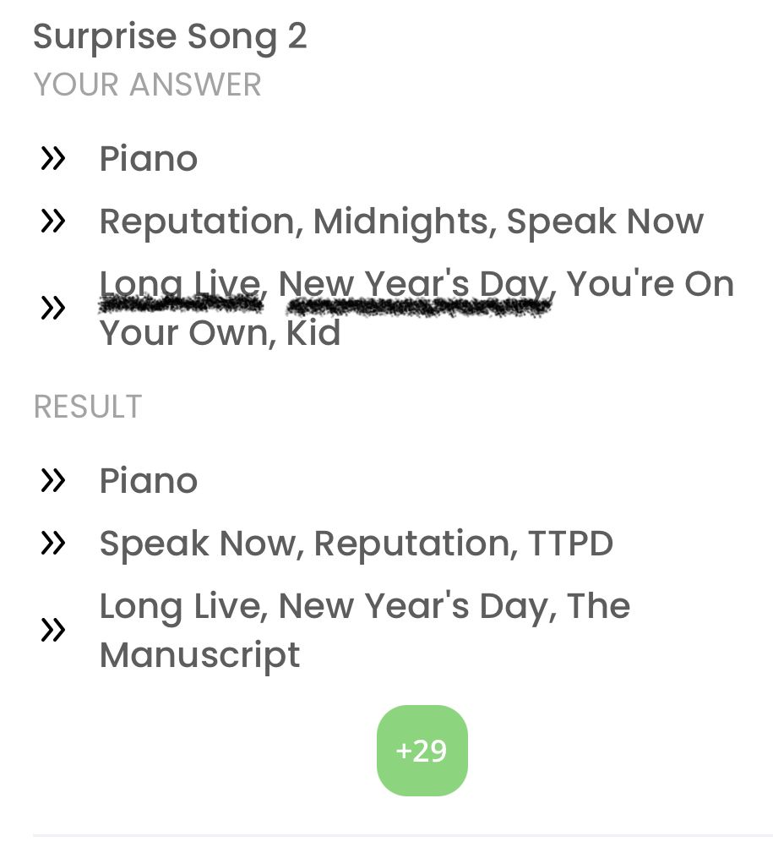Image resolution: width=773 pixels, height=842 pixels.
Task: Tap the green +29 points badge
Action: click(x=422, y=750)
